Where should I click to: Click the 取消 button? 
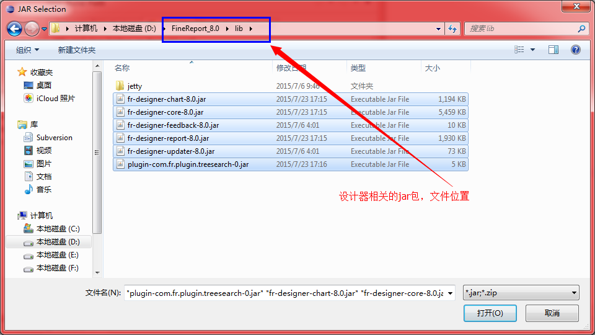point(552,313)
